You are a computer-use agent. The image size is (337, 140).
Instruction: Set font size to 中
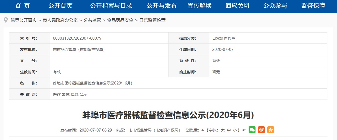click(x=229, y=130)
